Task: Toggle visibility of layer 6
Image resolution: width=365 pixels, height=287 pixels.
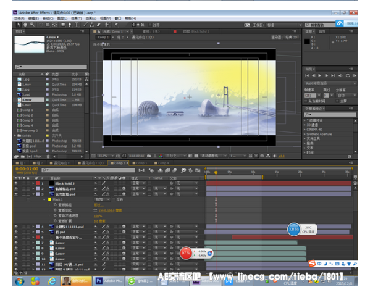Action: 16,237
